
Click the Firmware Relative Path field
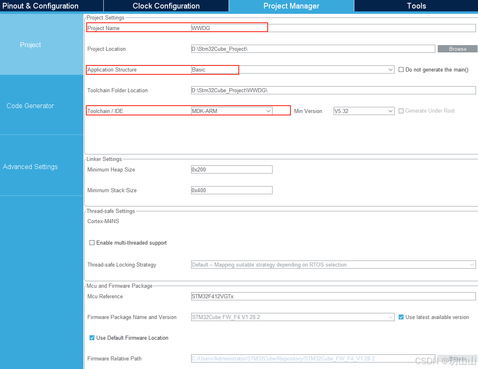pyautogui.click(x=313, y=358)
